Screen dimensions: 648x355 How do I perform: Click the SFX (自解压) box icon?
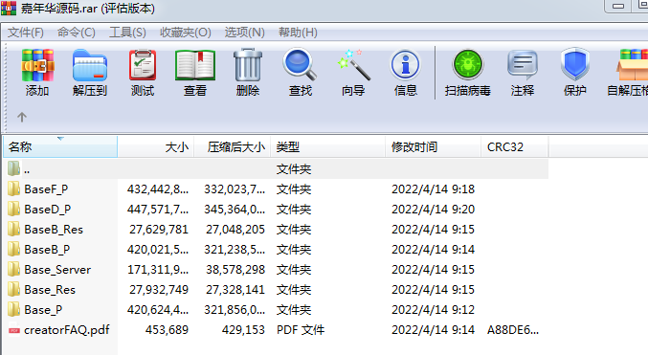coord(633,64)
